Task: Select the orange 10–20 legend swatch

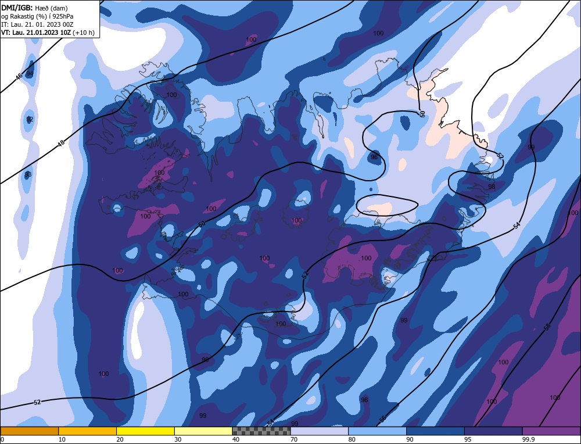Action: (x=88, y=431)
